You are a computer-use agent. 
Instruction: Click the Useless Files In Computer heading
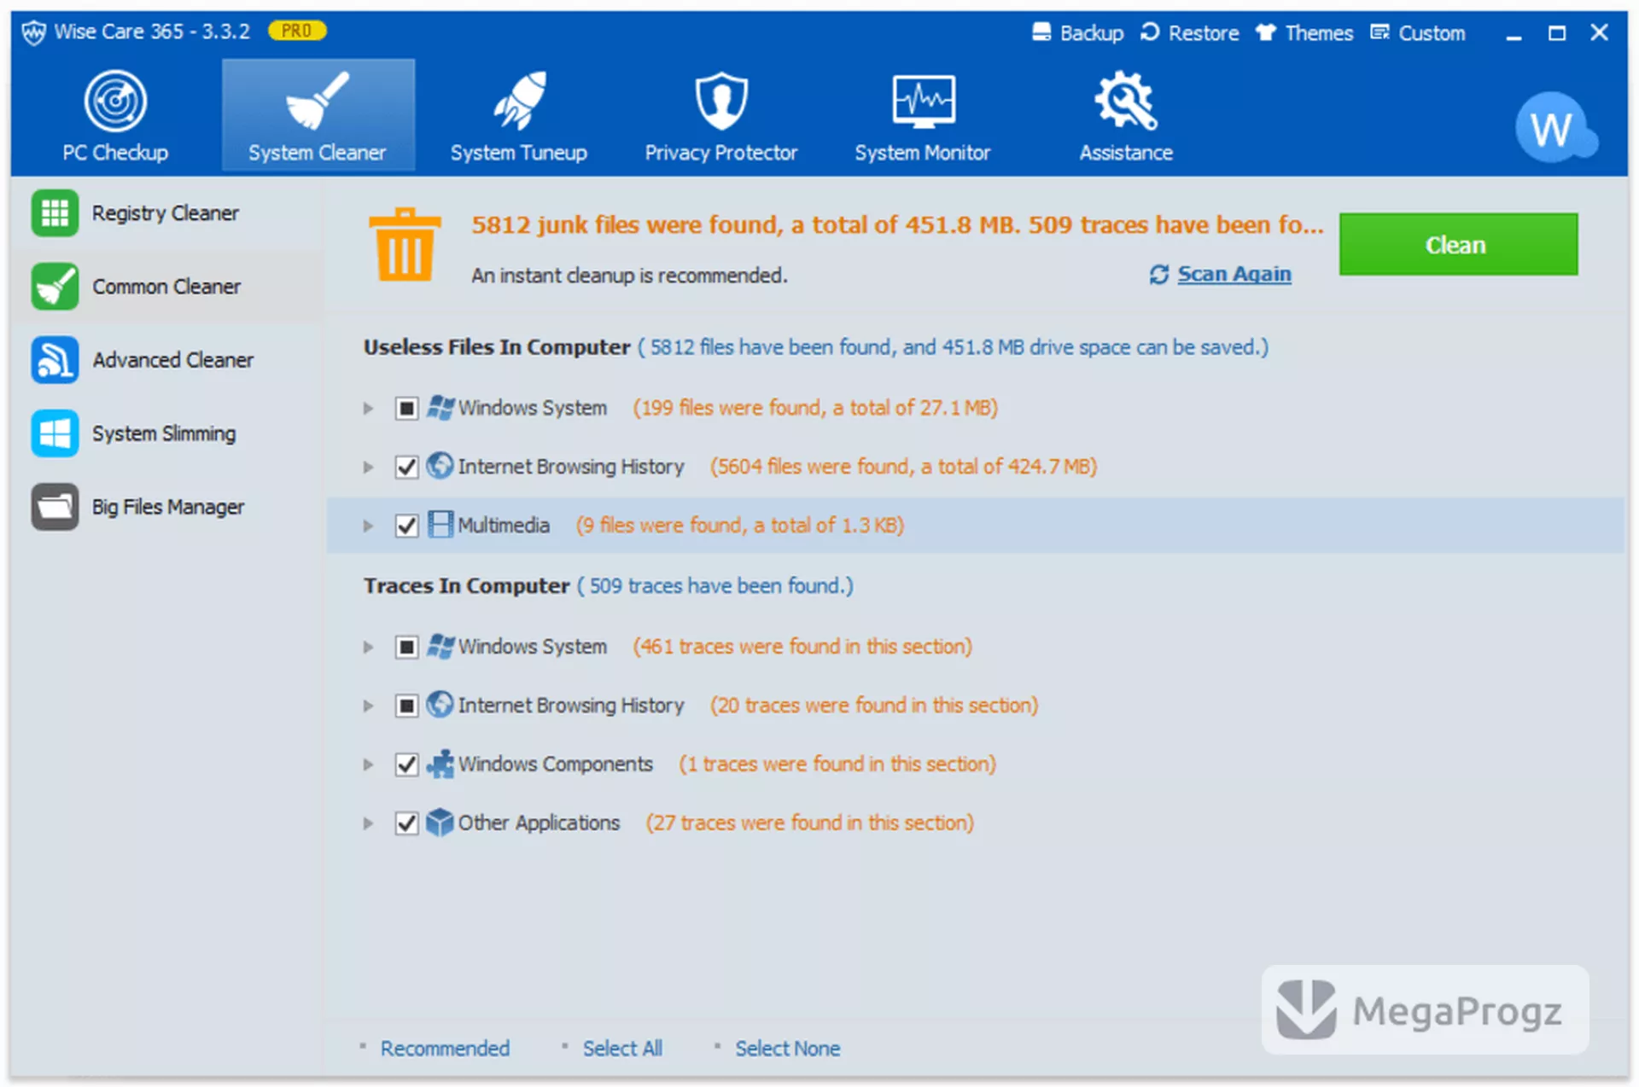pos(497,347)
